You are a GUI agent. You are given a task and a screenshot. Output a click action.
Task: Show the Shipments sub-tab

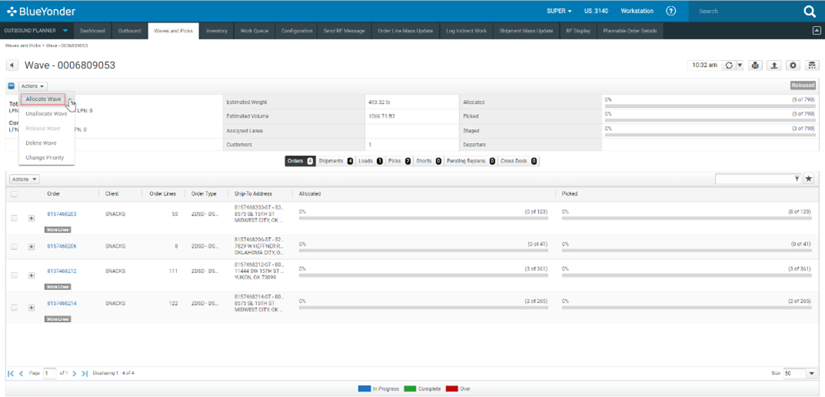(x=336, y=161)
